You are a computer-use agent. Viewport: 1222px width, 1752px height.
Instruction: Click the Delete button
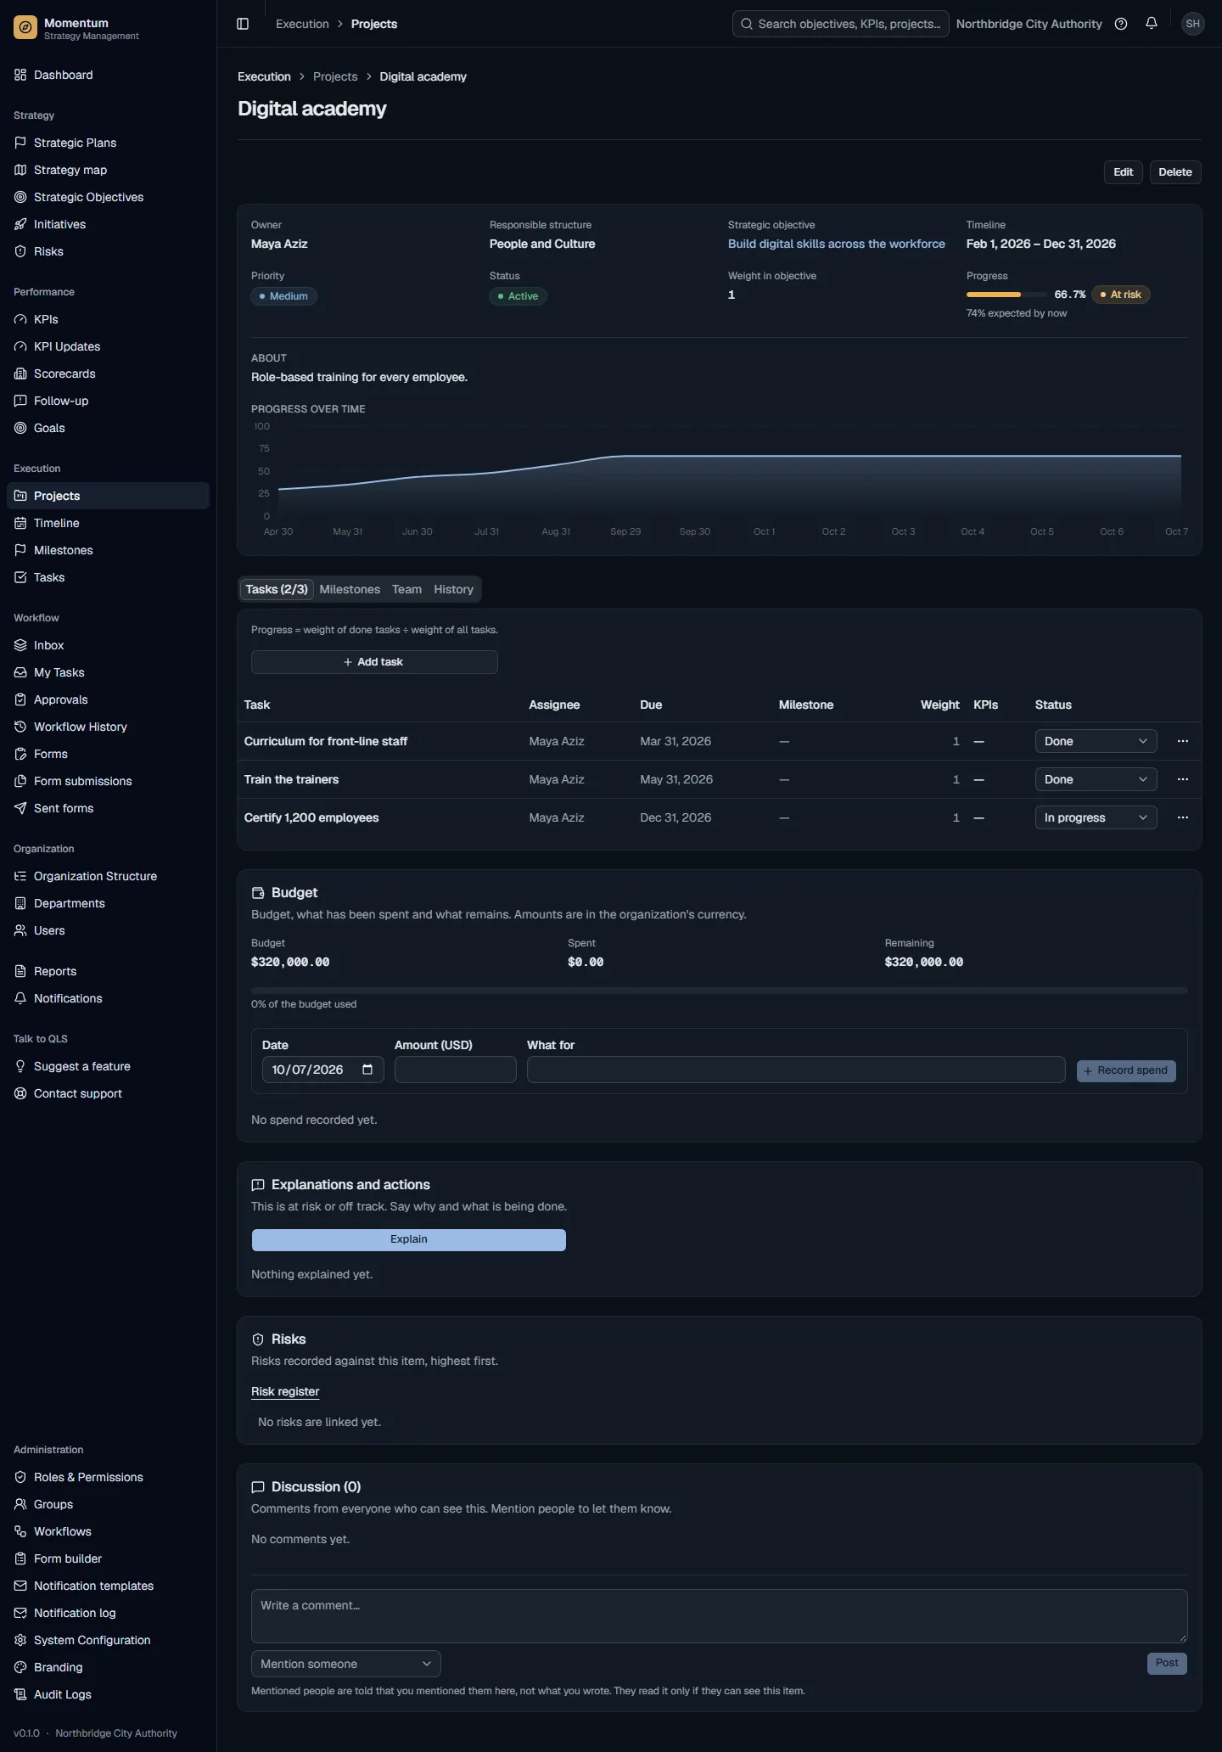[x=1175, y=172]
